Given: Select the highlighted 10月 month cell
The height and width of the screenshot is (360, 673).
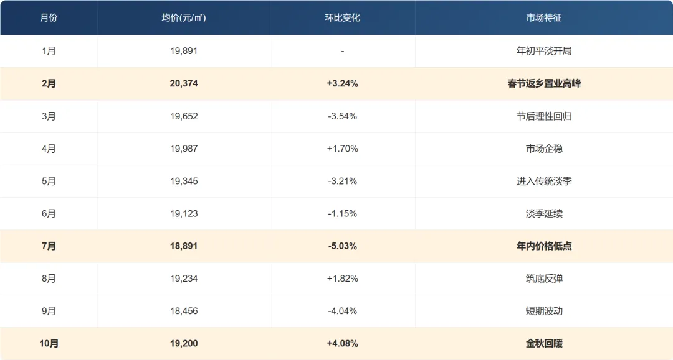Looking at the screenshot, I should (x=49, y=343).
